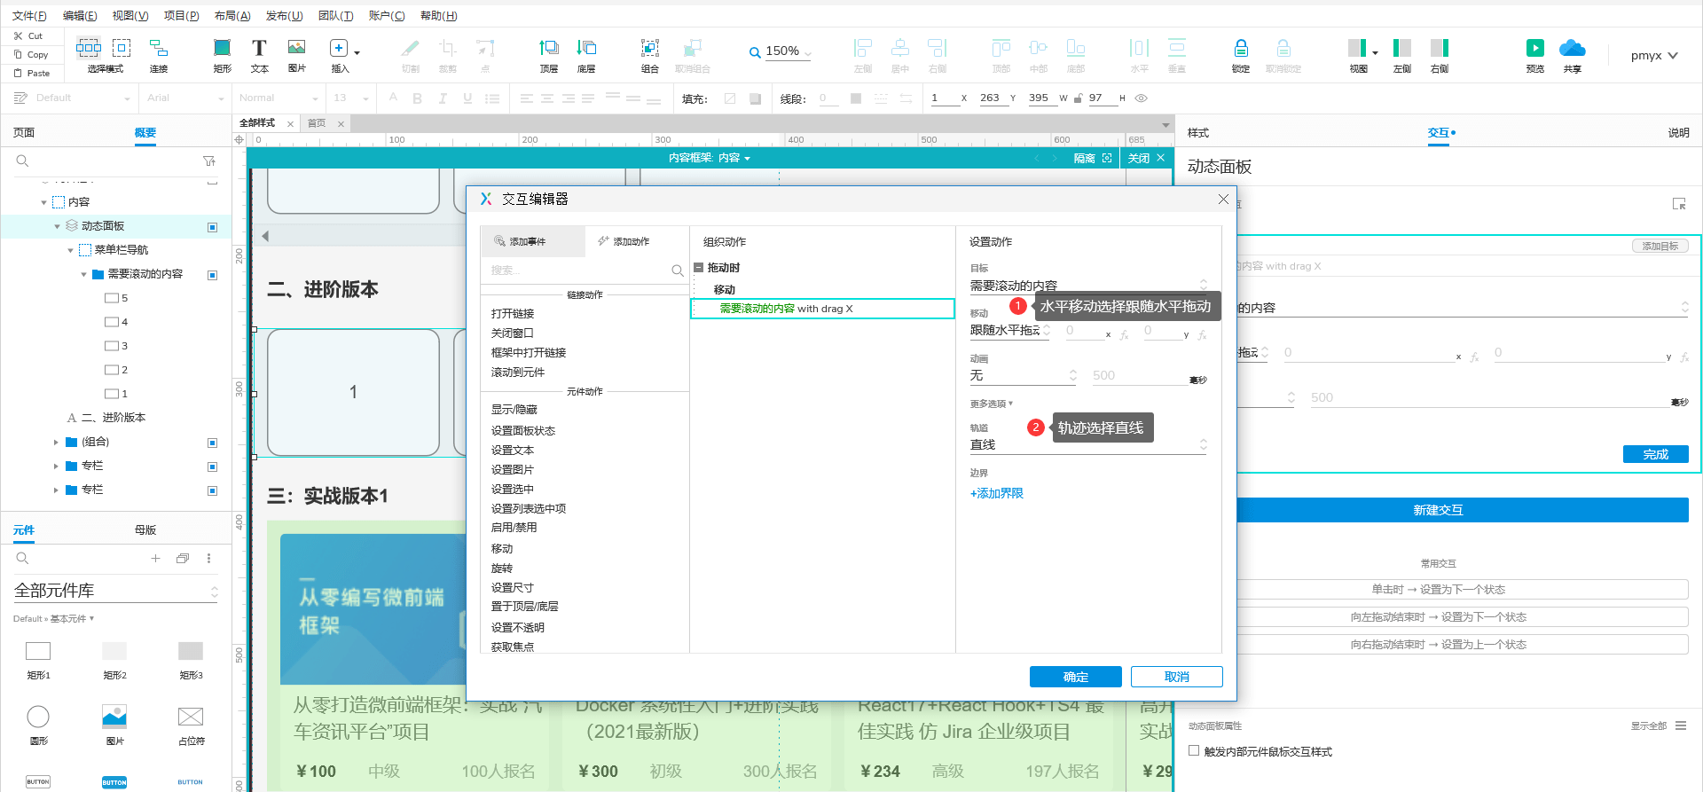Open the 说明 tab

[1678, 133]
